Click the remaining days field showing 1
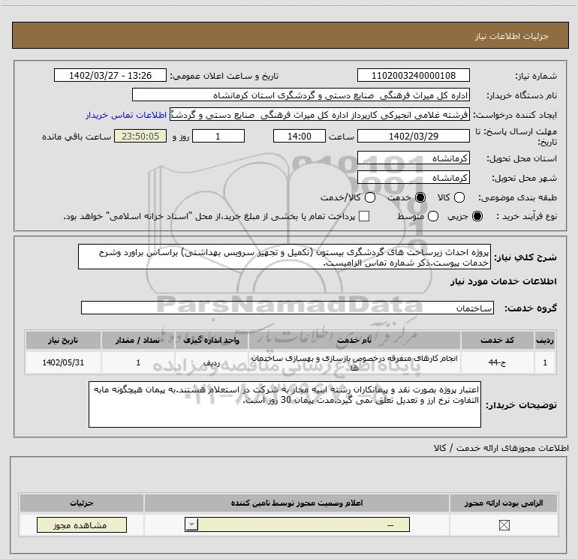Viewport: 578px width, 559px height. pyautogui.click(x=218, y=136)
